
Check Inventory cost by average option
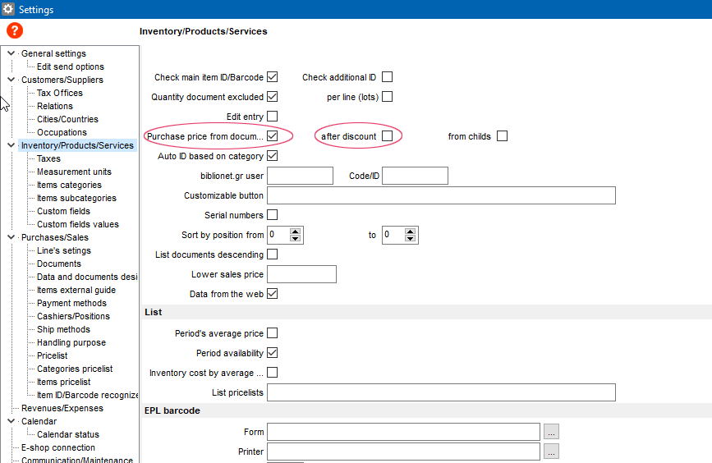point(273,374)
